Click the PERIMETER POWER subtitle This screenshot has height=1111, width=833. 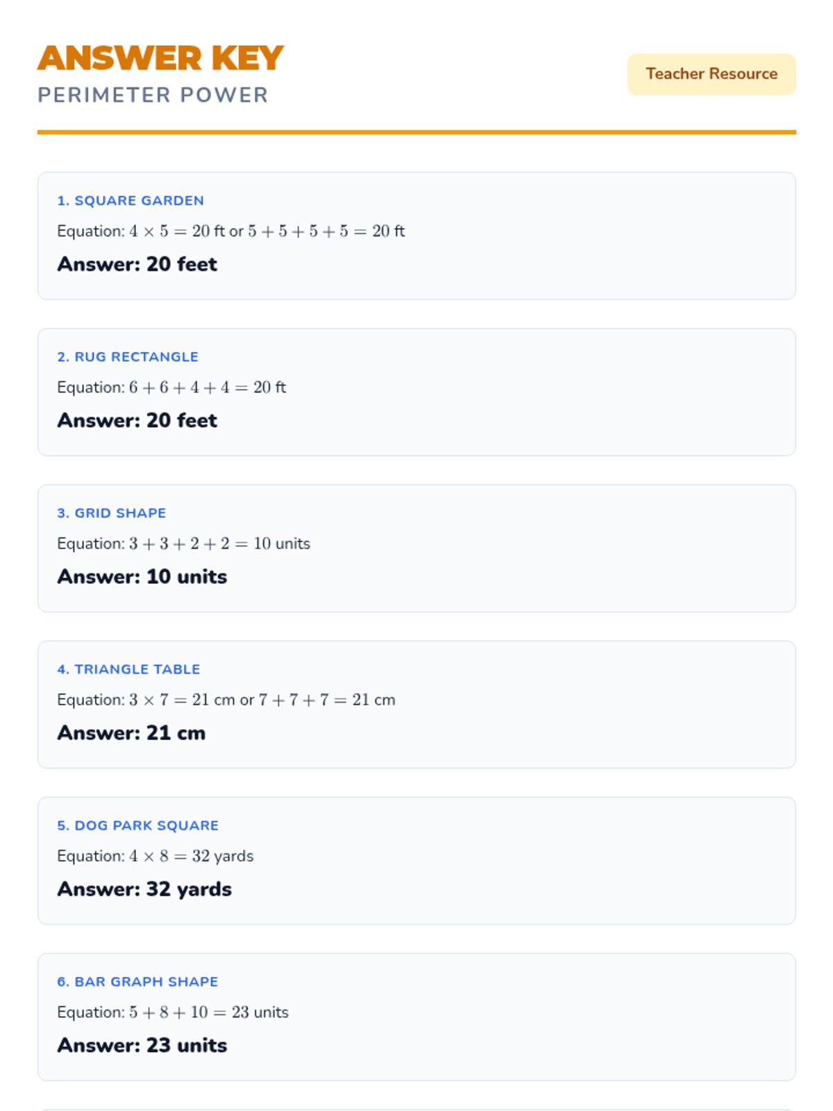[153, 95]
